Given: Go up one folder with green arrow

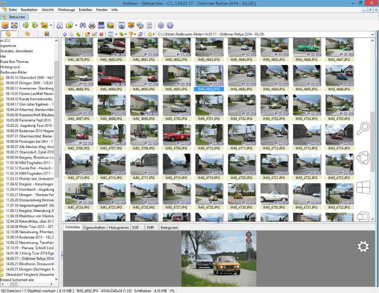Looking at the screenshot, I should 78,34.
